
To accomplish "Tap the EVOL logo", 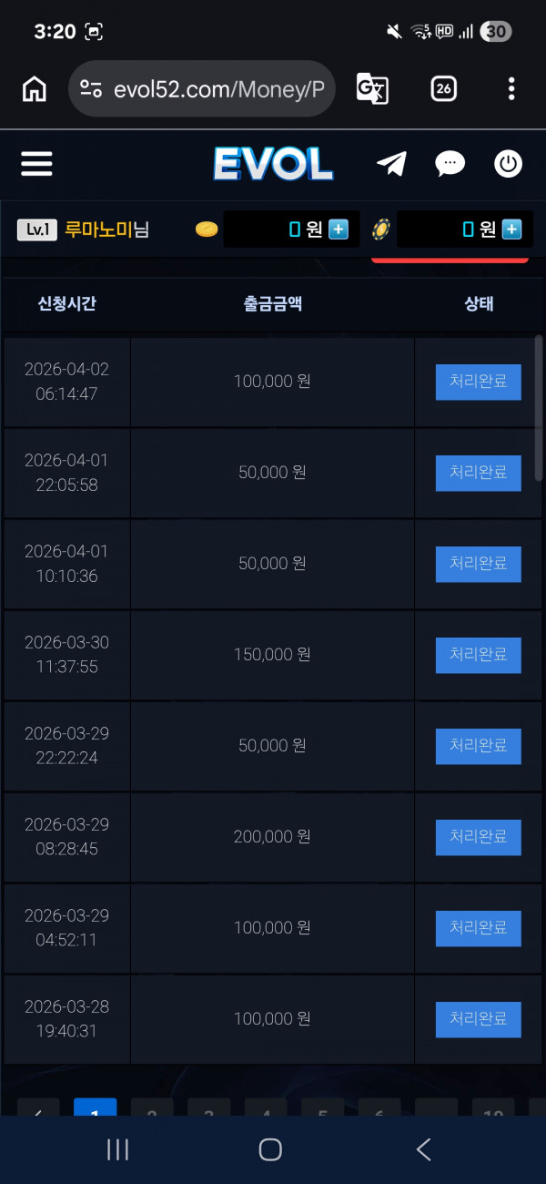I will tap(273, 164).
